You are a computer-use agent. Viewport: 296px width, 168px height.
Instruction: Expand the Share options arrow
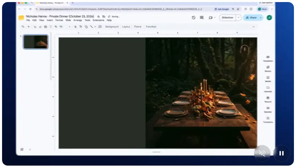(x=261, y=18)
